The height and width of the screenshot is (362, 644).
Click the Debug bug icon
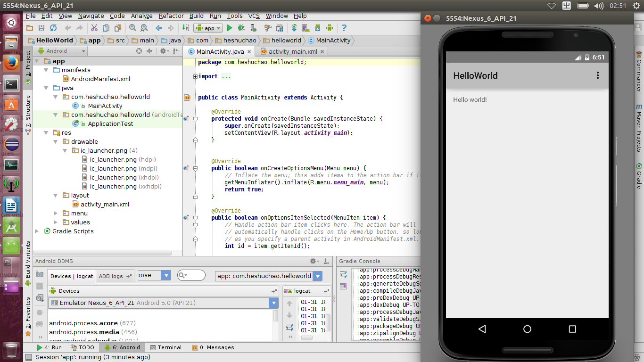(241, 28)
